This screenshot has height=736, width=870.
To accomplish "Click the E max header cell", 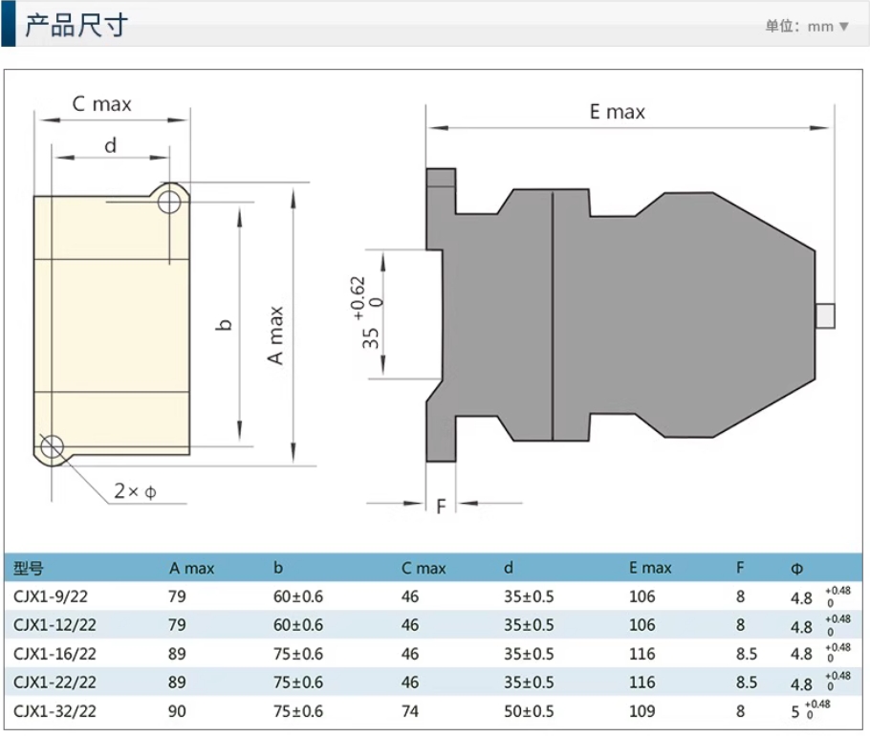I will click(649, 568).
